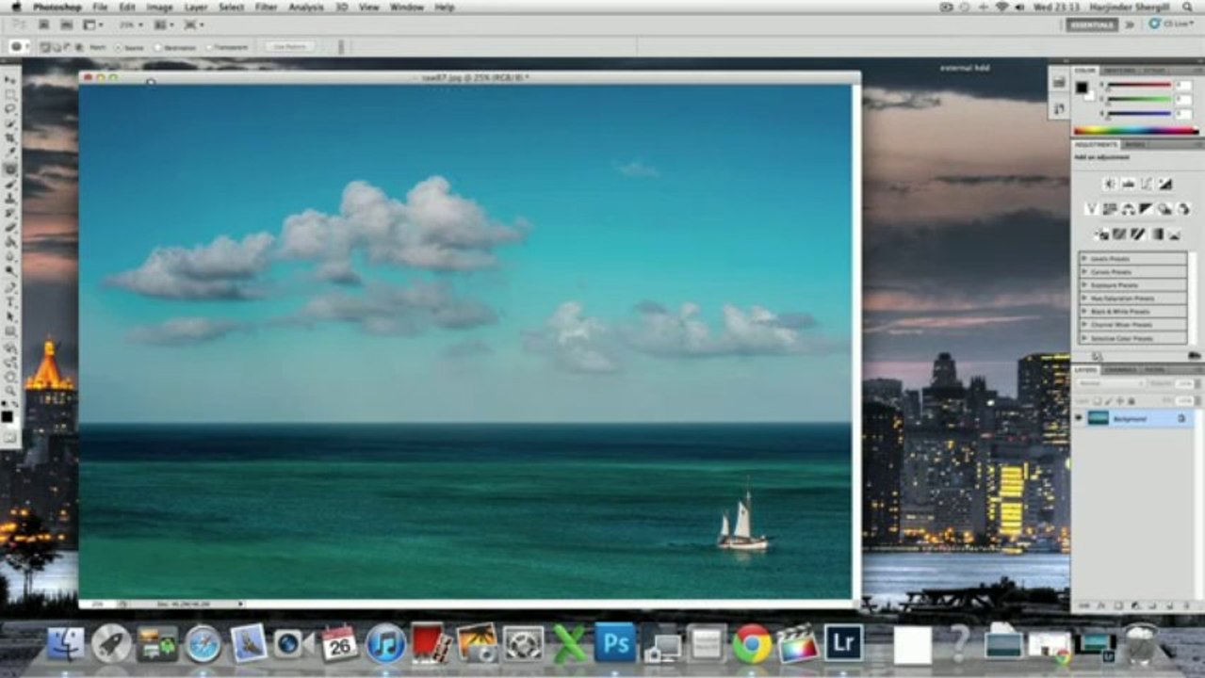Add a Curves adjustment
1205x678 pixels.
[x=1147, y=184]
